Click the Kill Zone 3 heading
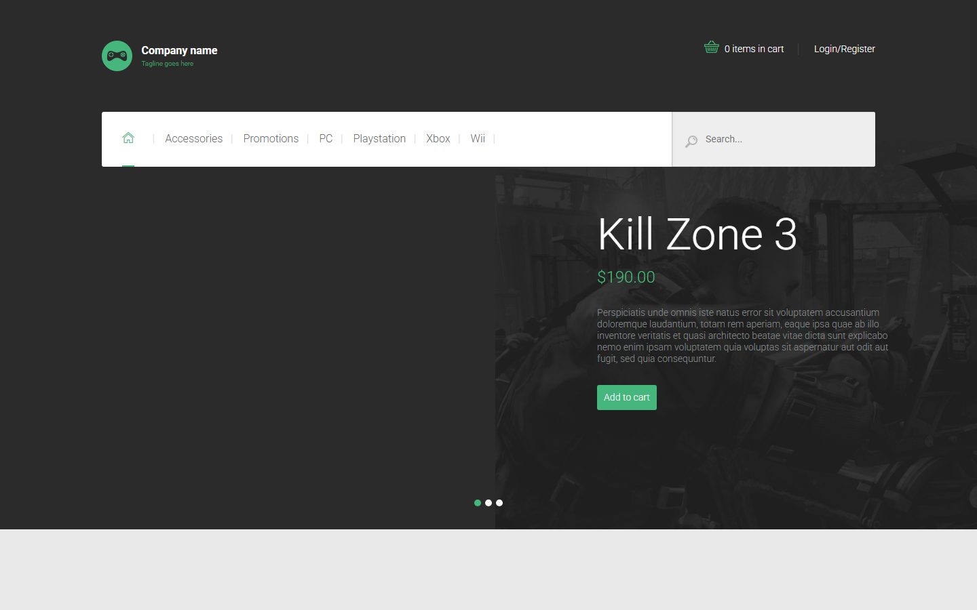Image resolution: width=977 pixels, height=610 pixels. pyautogui.click(x=697, y=235)
